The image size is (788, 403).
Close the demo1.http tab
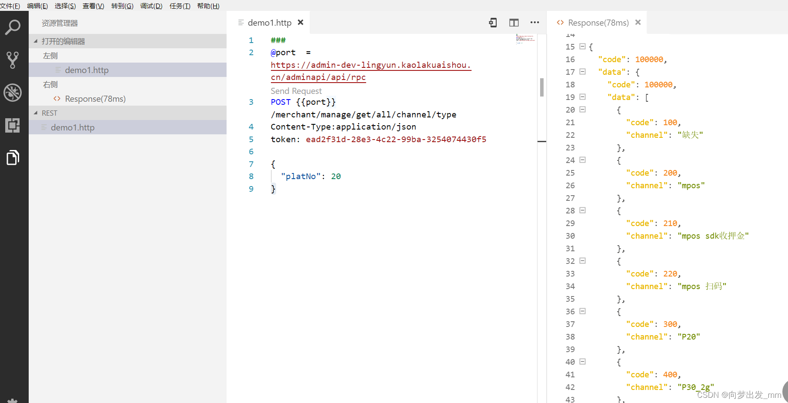click(x=301, y=22)
